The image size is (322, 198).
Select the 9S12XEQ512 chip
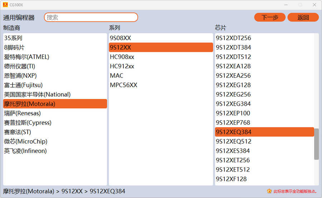(x=233, y=141)
